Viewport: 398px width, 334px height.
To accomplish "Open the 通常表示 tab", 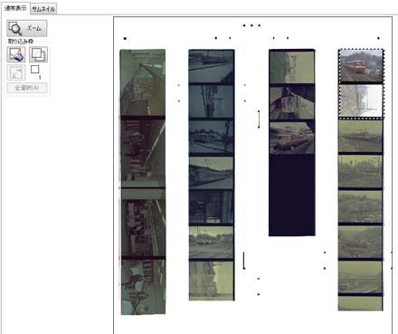I will (x=15, y=8).
